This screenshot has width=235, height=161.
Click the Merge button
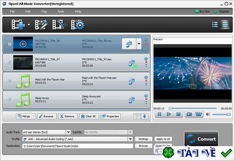click(26, 116)
